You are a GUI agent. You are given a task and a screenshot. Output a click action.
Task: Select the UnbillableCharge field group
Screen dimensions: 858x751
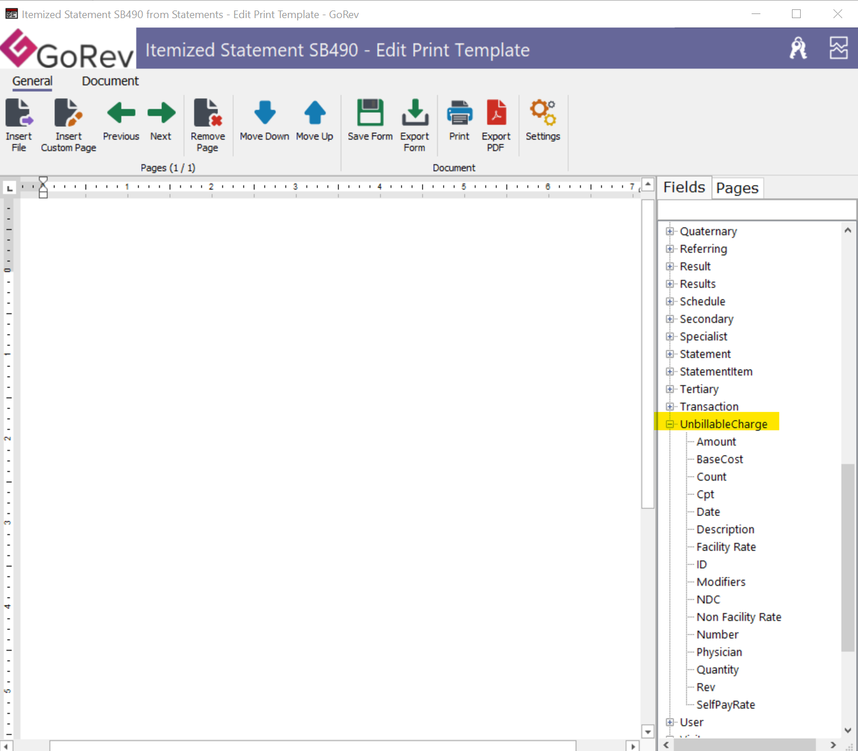pyautogui.click(x=724, y=424)
